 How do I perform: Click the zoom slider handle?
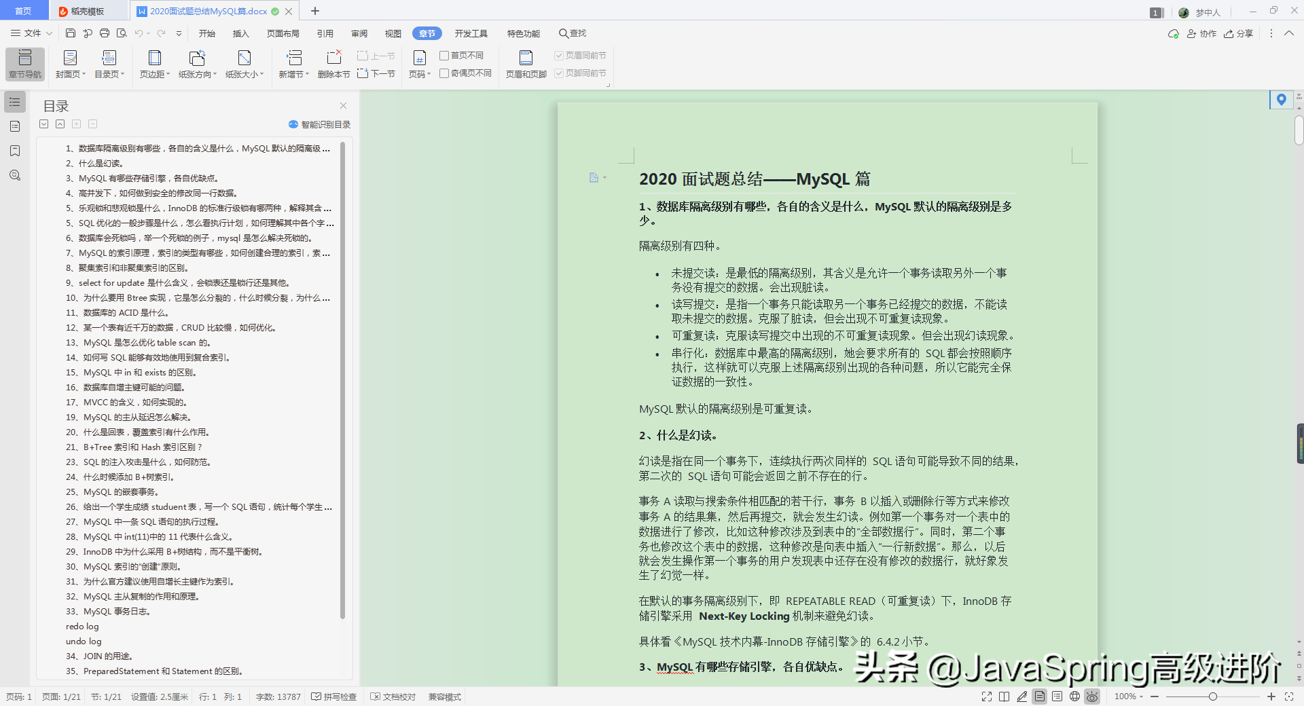coord(1212,696)
